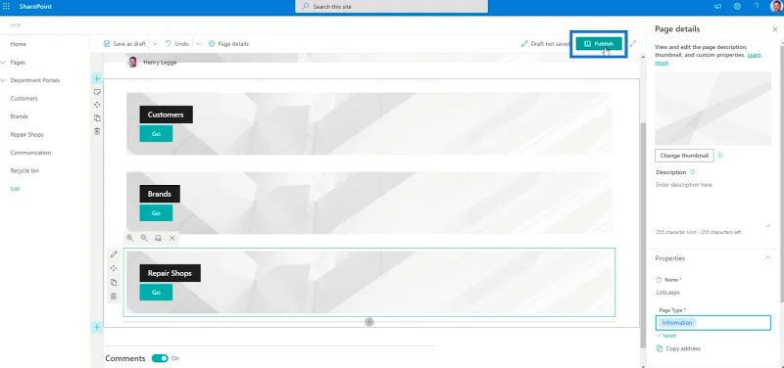
Task: Click the Edit link in left navigation
Action: (15, 189)
